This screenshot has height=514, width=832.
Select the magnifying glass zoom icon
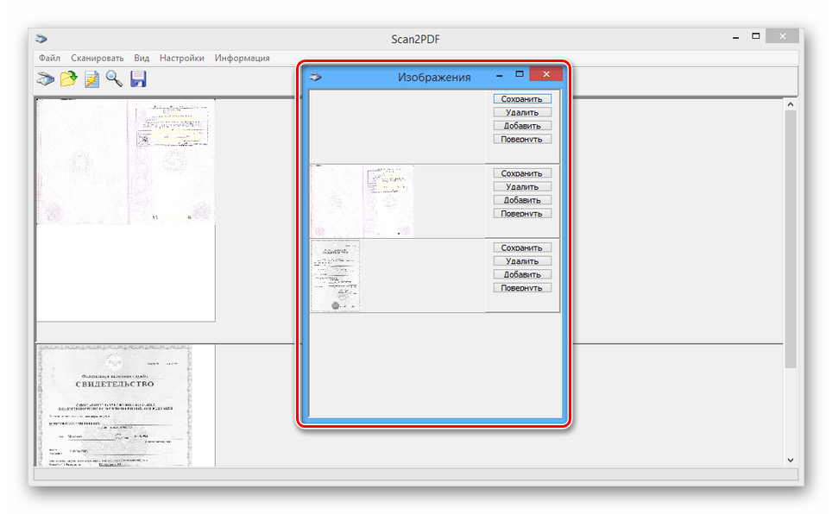point(114,79)
